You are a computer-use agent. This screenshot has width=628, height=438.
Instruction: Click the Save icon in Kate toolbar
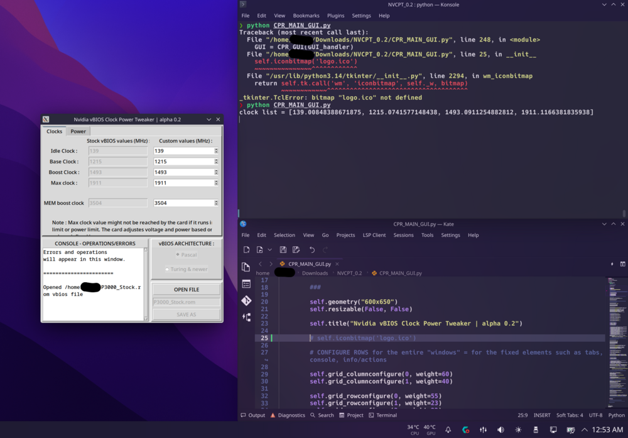(x=283, y=249)
